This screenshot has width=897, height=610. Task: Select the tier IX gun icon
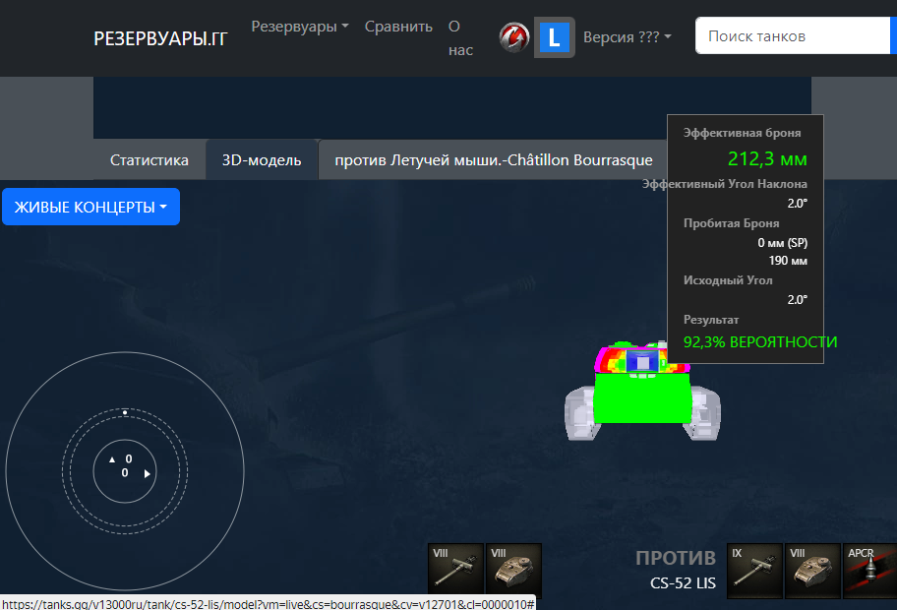(754, 571)
